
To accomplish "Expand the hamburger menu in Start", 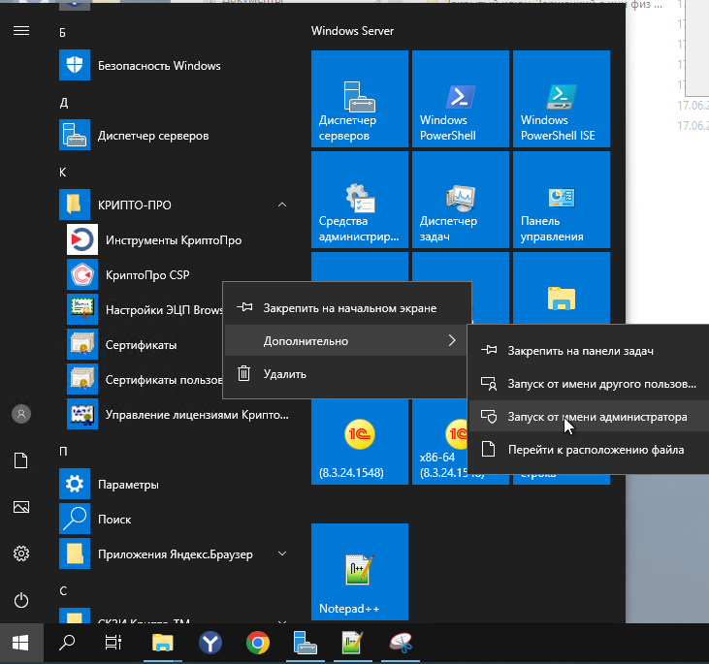I will coord(21,31).
